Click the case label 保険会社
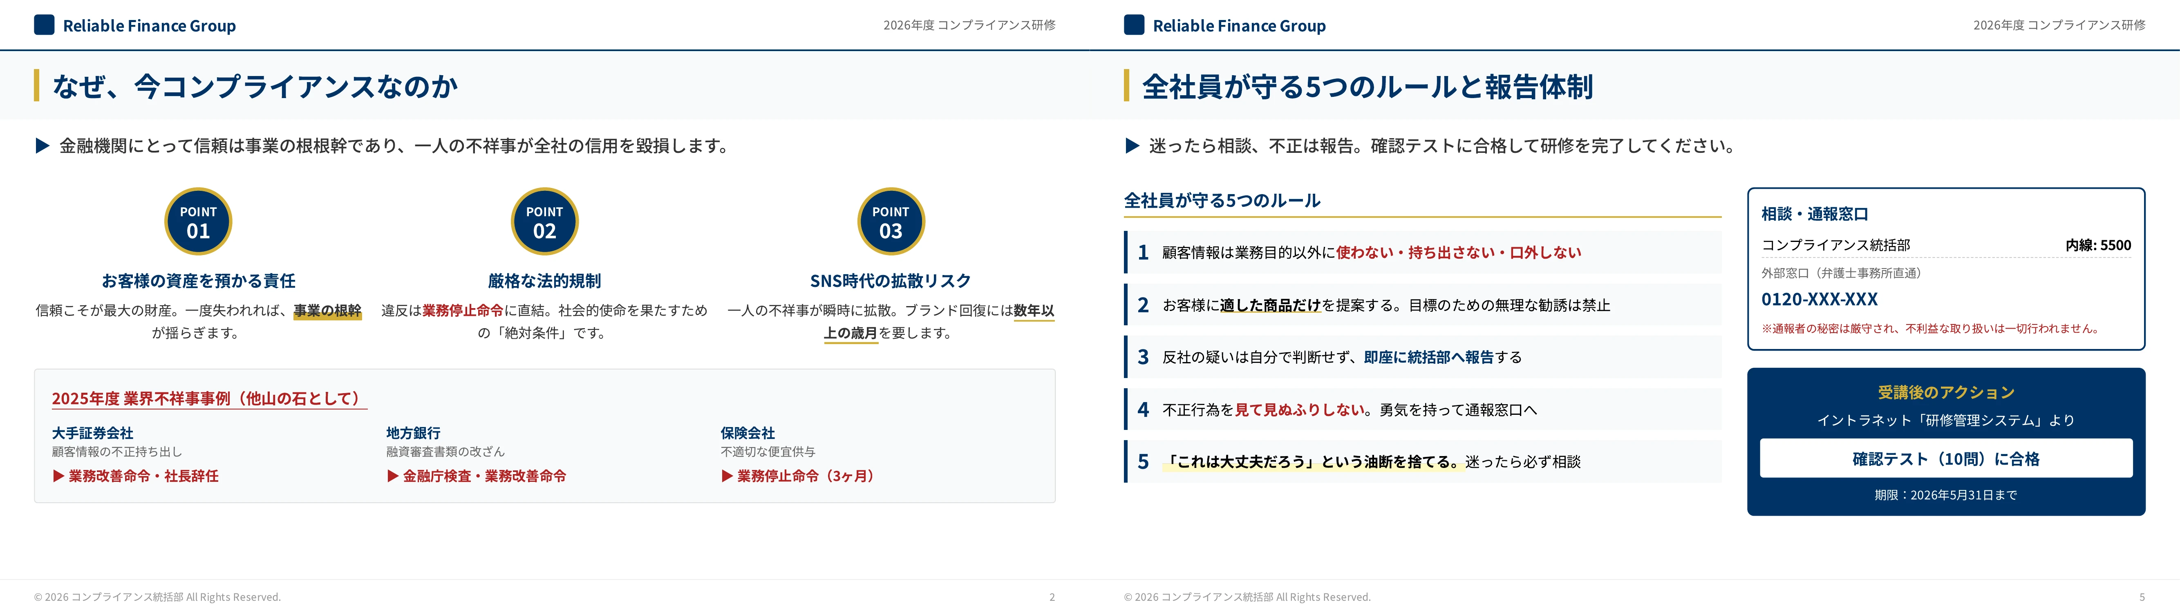 pyautogui.click(x=747, y=433)
